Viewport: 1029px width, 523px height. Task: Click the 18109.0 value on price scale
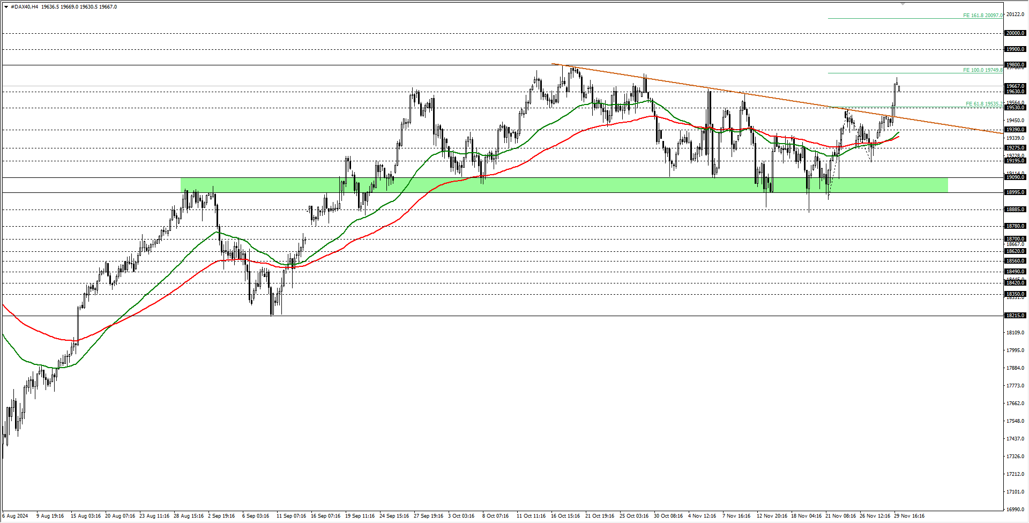pos(1015,333)
